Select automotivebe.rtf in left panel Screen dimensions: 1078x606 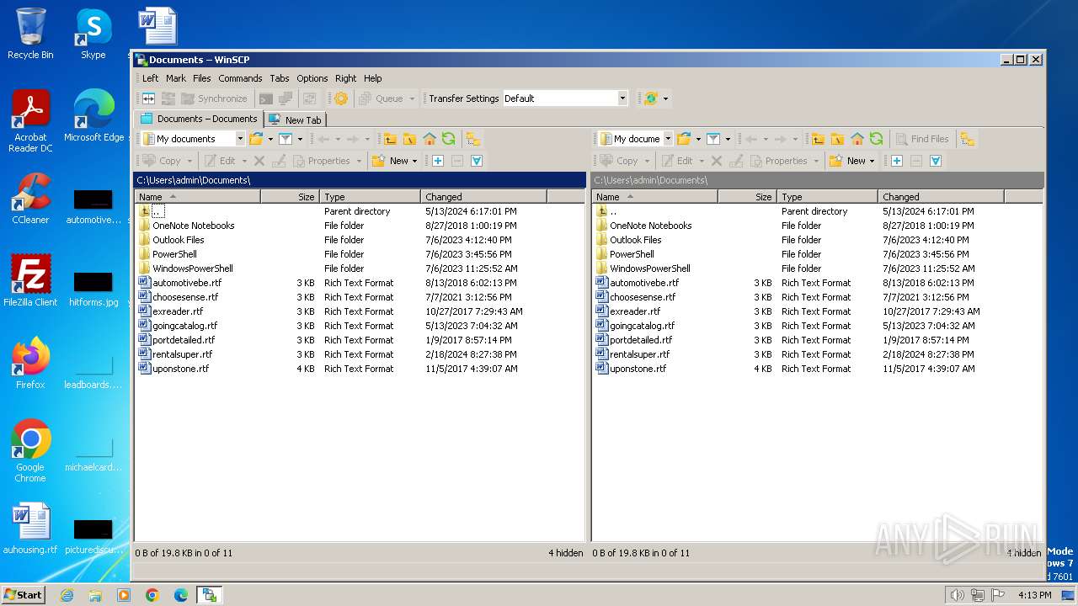[187, 283]
